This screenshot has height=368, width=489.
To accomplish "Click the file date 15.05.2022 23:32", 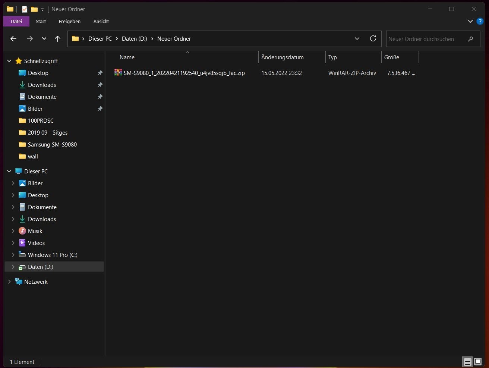I will coord(281,73).
